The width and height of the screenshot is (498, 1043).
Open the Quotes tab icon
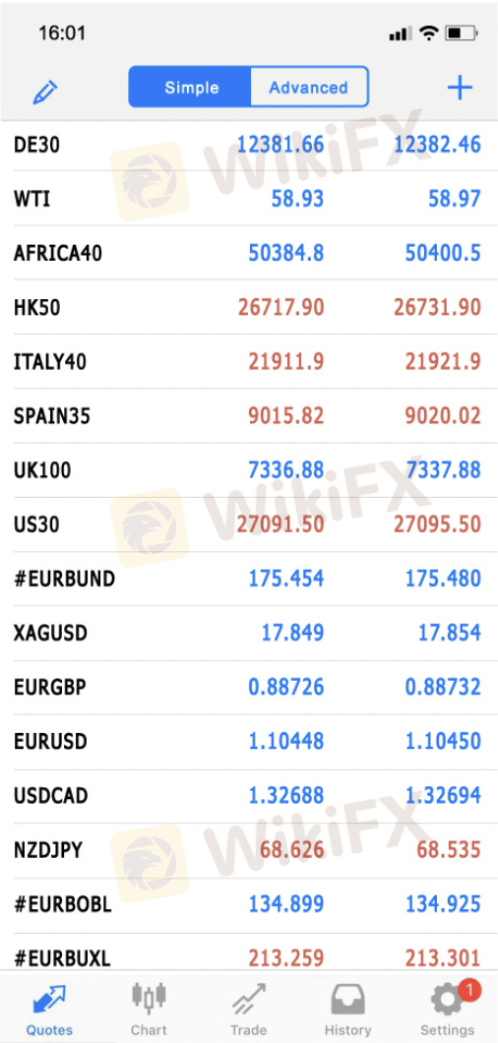(x=49, y=999)
